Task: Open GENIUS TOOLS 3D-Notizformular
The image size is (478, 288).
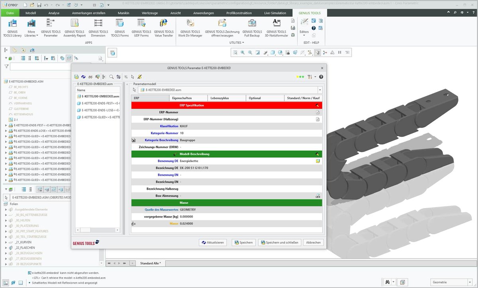Action: (x=276, y=28)
